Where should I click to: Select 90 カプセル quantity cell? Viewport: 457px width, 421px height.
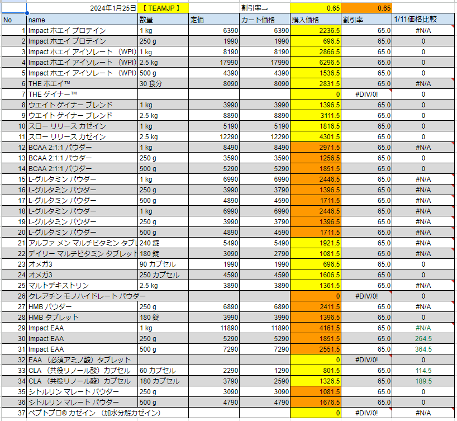163,264
